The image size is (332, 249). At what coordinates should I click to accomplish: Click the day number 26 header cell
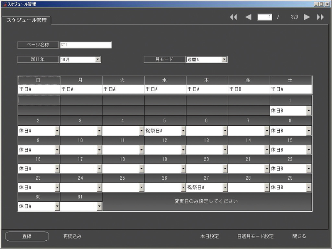165,178
